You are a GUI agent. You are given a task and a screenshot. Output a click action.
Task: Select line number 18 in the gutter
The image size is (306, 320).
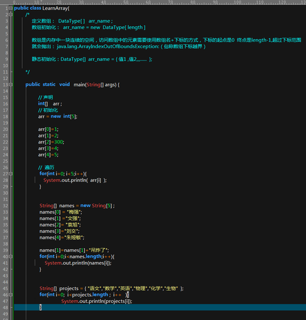click(6, 117)
